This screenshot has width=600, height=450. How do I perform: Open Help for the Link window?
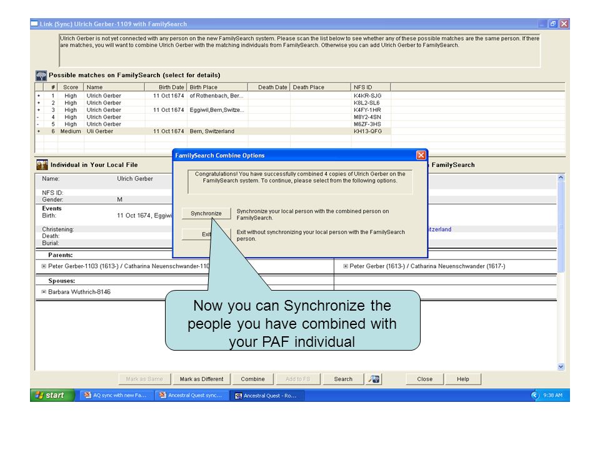tap(462, 379)
